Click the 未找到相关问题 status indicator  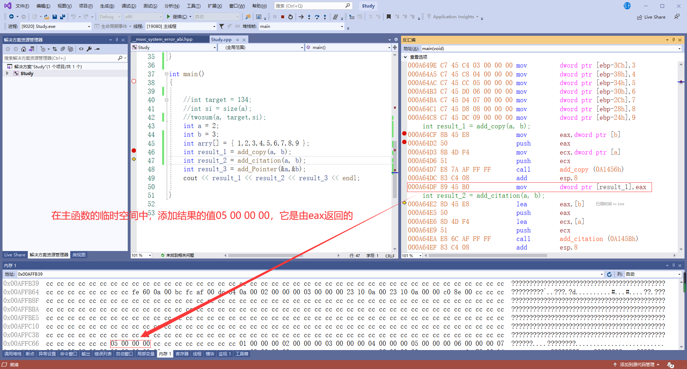[177, 255]
